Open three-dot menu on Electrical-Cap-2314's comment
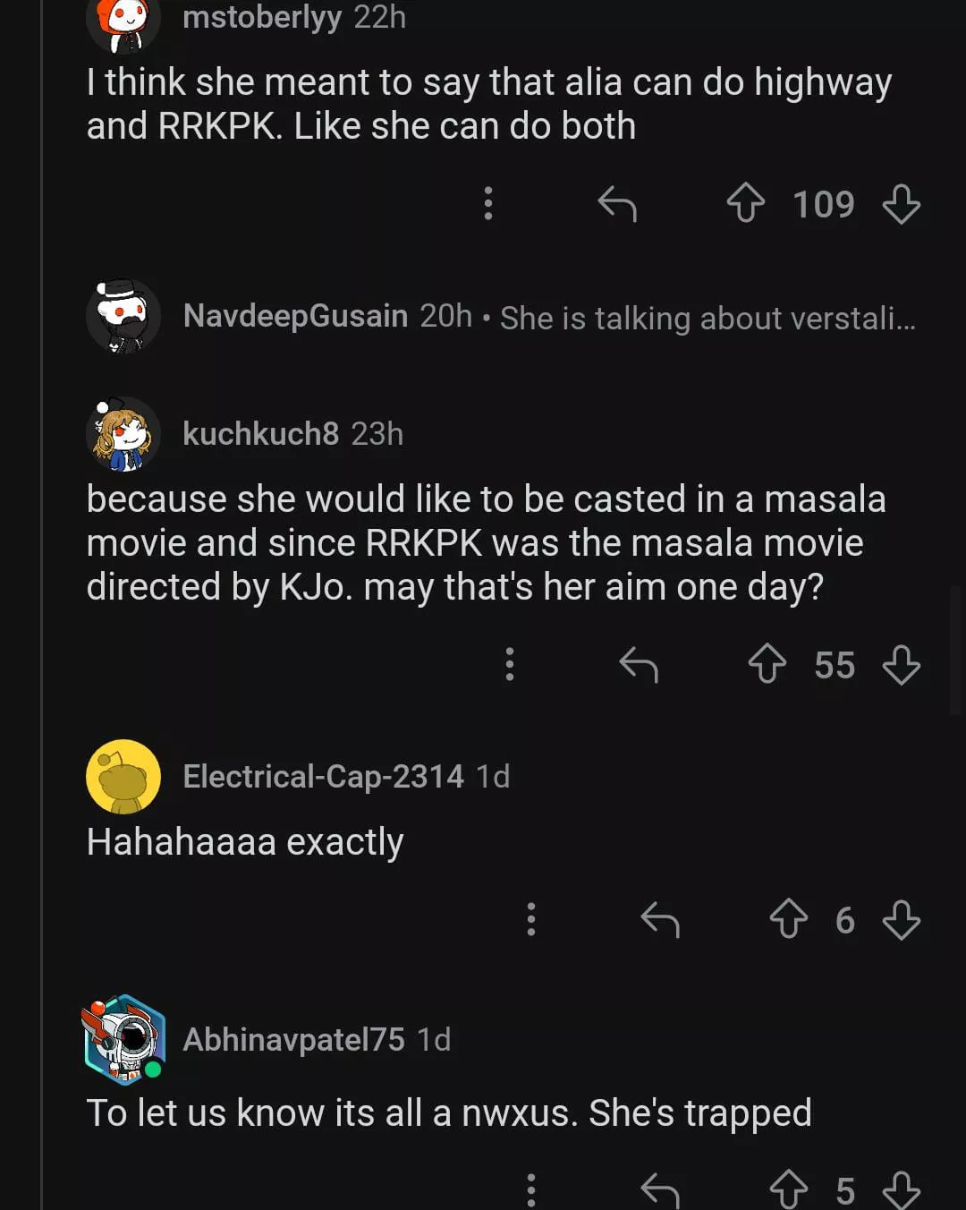 tap(531, 920)
